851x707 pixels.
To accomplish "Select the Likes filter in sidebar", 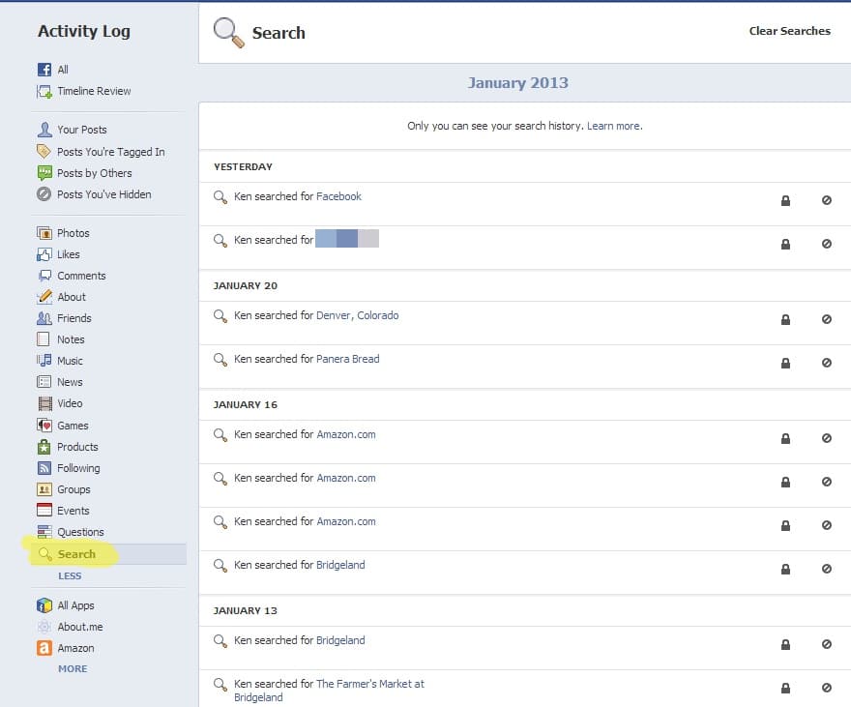I will 58,254.
